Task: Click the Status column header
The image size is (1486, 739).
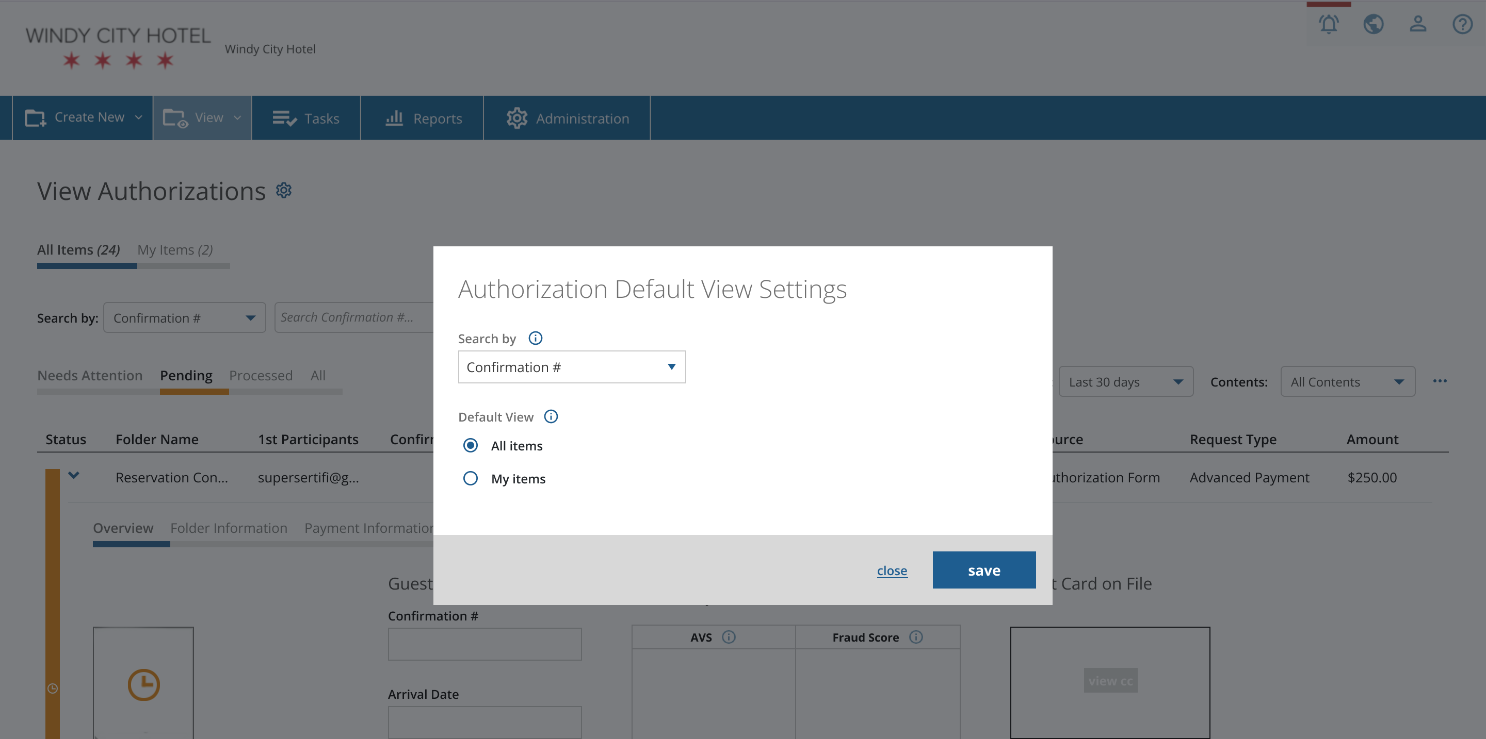Action: coord(66,440)
